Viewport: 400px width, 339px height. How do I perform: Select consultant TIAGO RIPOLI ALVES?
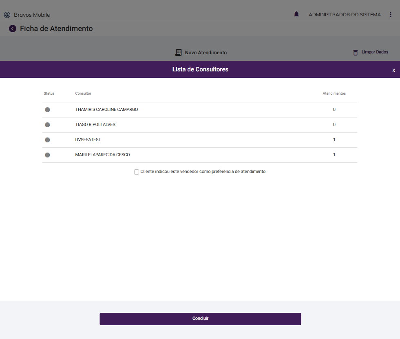coord(95,125)
